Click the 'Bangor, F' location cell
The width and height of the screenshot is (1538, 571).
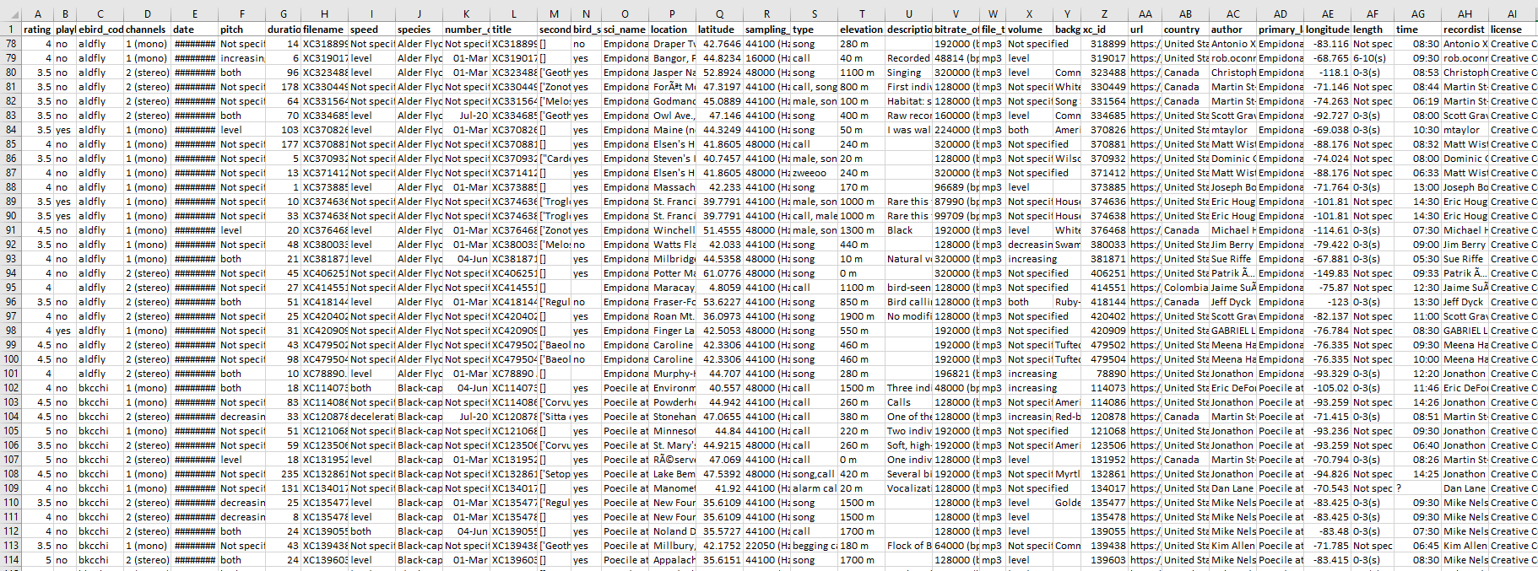click(x=672, y=58)
